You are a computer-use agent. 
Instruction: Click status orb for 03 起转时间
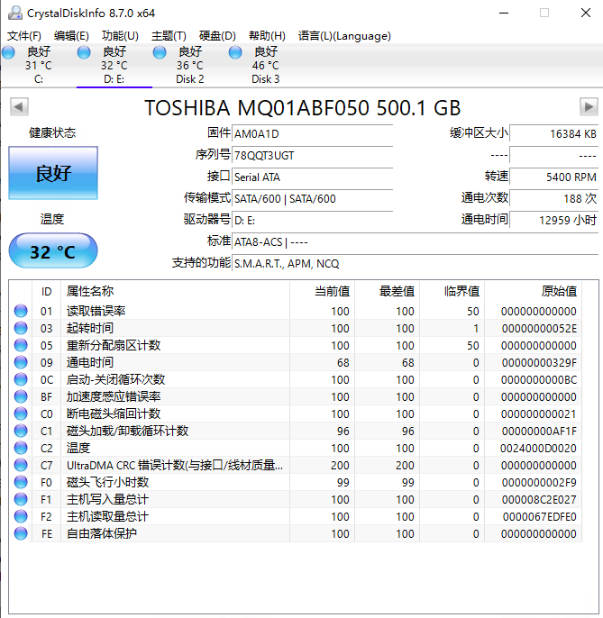pos(21,328)
